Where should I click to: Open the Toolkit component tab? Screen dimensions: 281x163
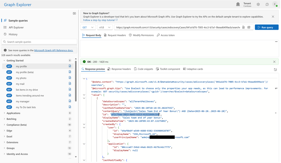[168, 69]
